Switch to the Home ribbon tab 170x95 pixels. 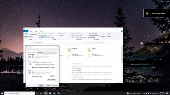click(x=31, y=31)
